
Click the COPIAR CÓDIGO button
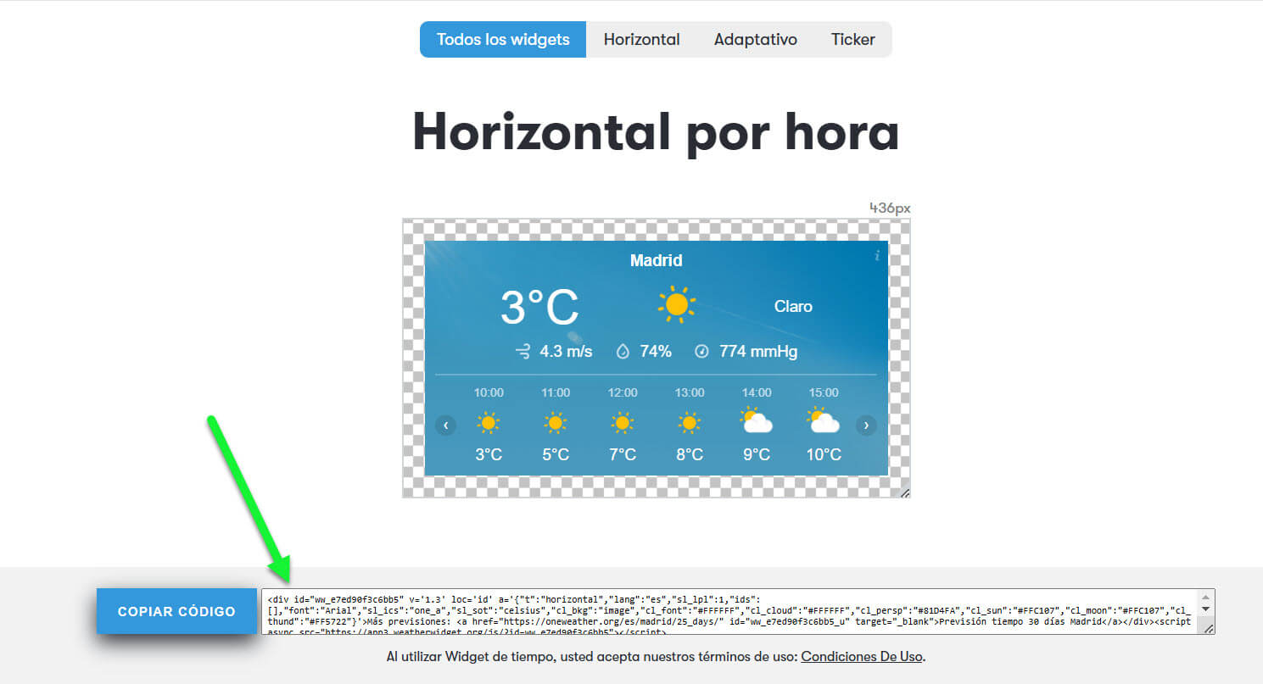point(176,611)
